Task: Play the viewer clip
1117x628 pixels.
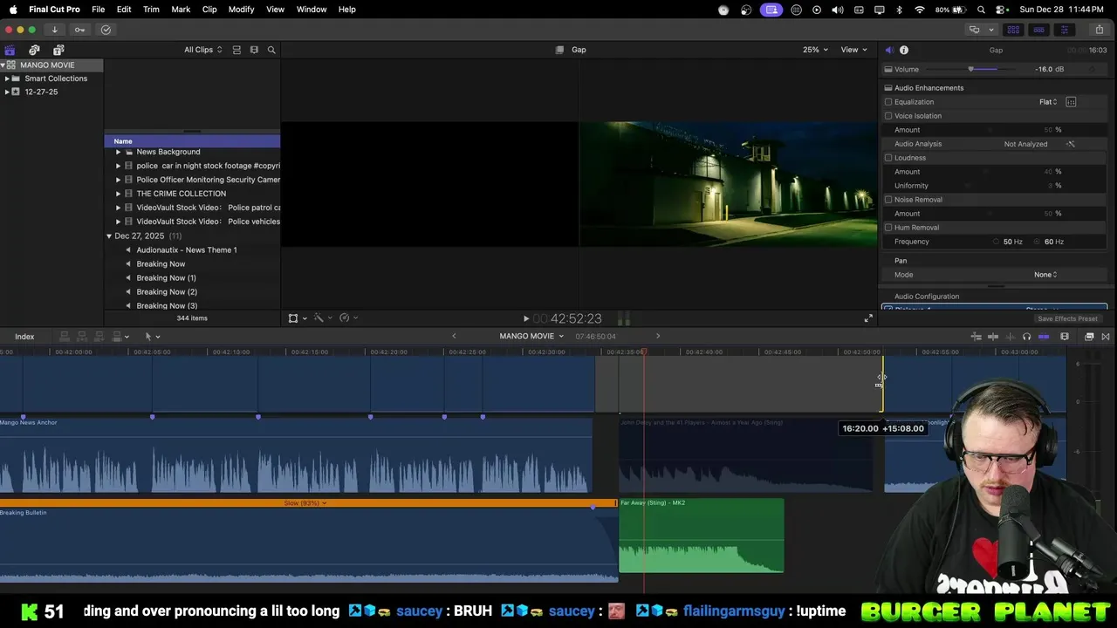Action: pos(525,319)
